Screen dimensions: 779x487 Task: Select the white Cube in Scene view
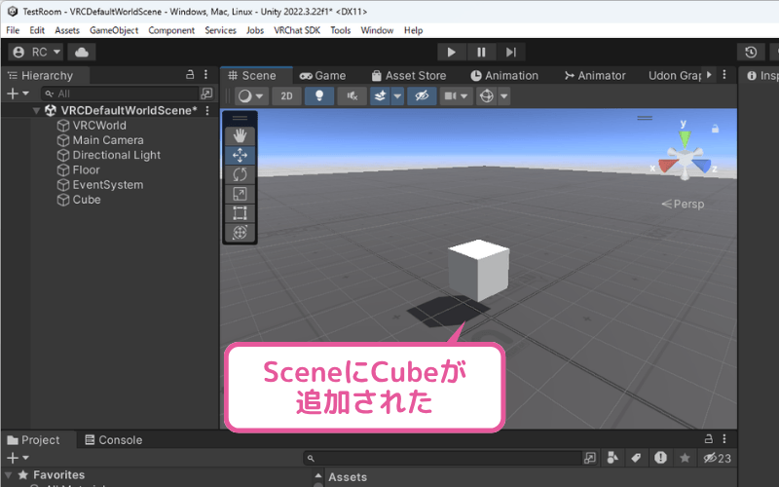coord(478,270)
